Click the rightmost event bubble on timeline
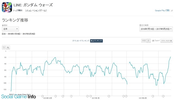Screen dimensions: 174x100 163,96
